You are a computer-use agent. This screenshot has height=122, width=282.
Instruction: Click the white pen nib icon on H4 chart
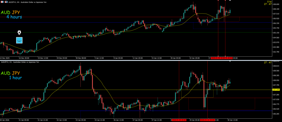point(19,33)
